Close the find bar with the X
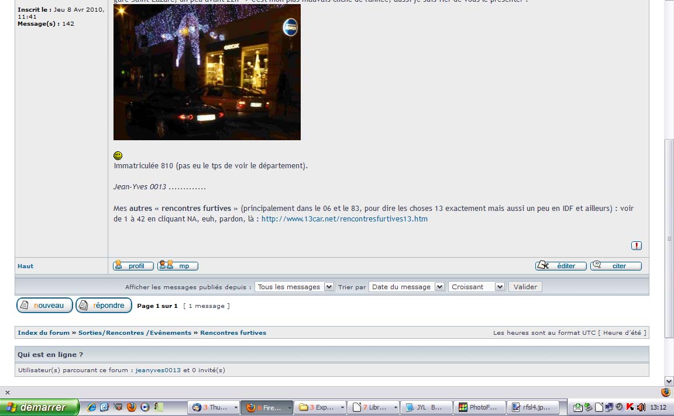This screenshot has width=674, height=416. click(x=7, y=393)
